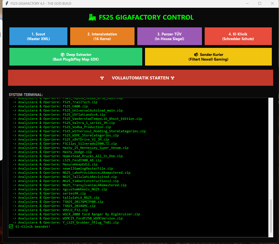Click the right radiation symbol on Vollautomatik
The width and height of the screenshot is (279, 244).
(173, 78)
